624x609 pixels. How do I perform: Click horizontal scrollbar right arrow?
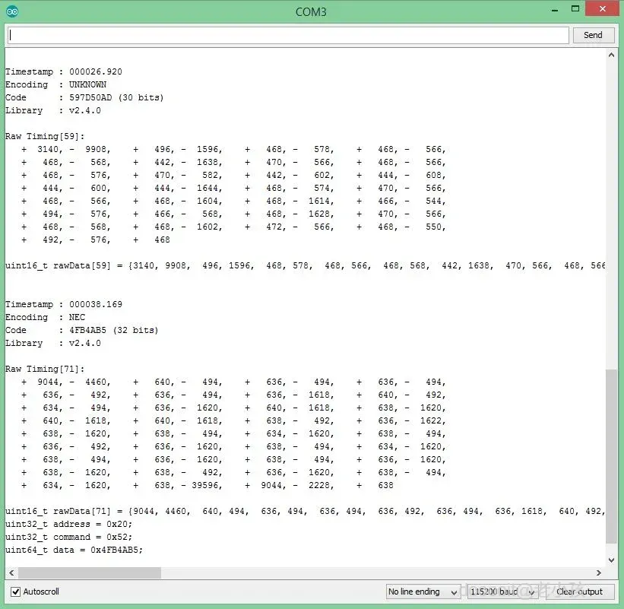point(599,573)
